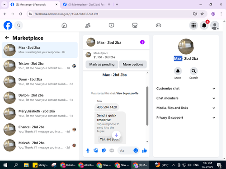
Task: Click the More options button
Action: click(x=133, y=64)
